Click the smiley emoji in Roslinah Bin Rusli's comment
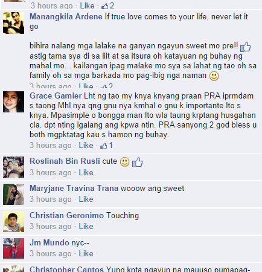262x272 pixels. point(124,162)
